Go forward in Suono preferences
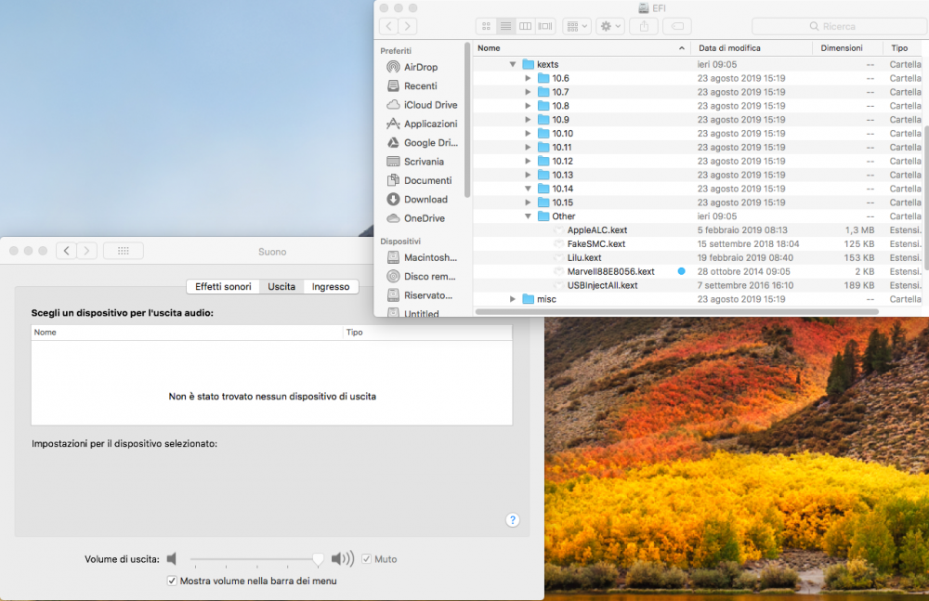 coord(86,251)
